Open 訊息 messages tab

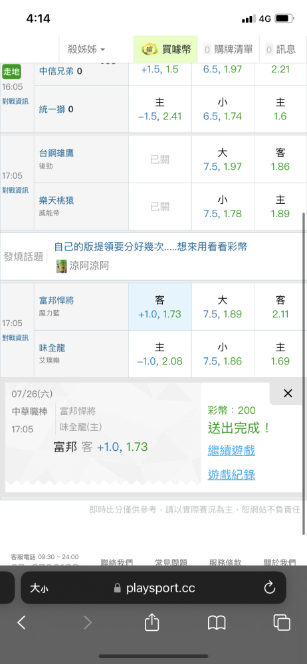click(x=280, y=49)
